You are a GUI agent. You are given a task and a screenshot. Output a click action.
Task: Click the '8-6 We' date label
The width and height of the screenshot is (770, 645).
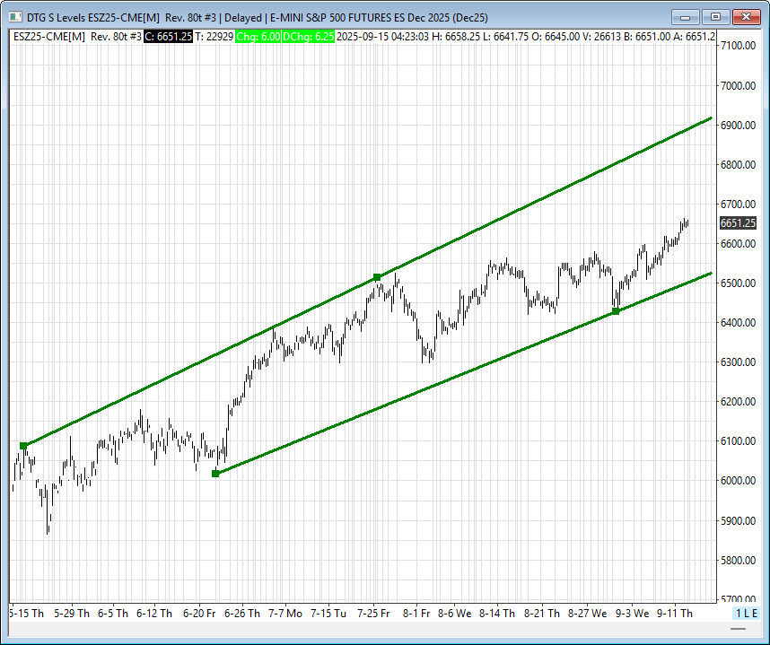click(x=455, y=614)
